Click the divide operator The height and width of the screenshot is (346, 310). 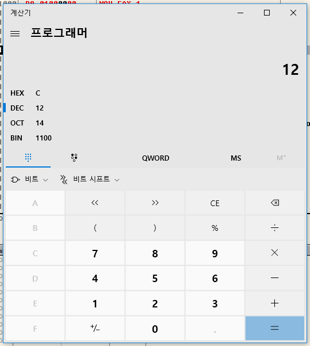pos(275,228)
